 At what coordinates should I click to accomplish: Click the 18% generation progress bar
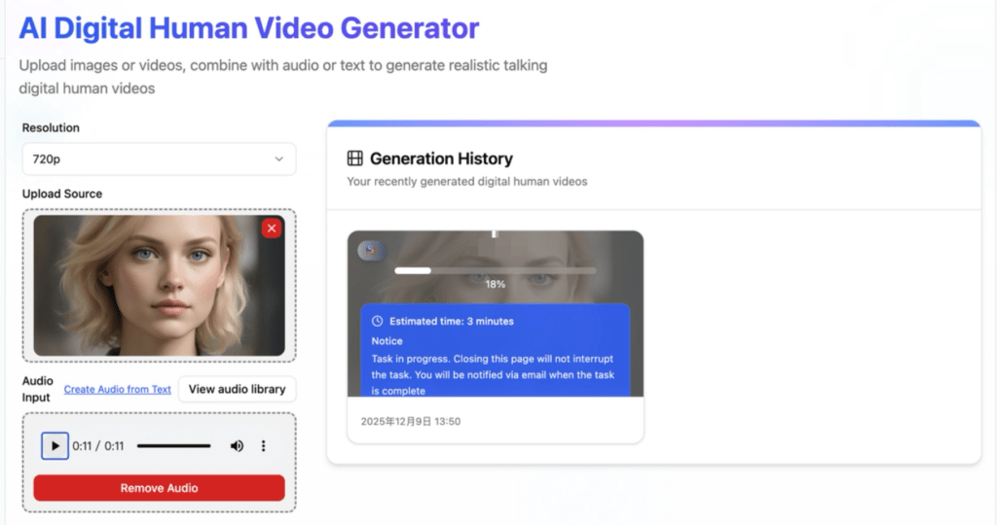click(496, 270)
